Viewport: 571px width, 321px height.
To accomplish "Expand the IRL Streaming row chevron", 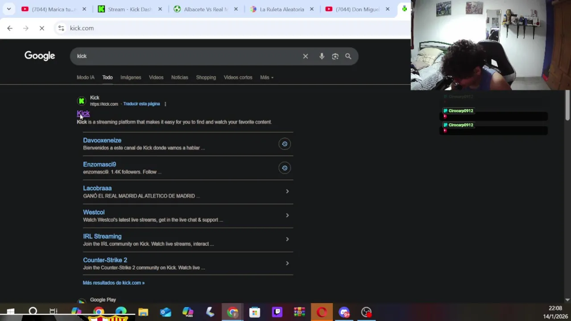I will 287,239.
